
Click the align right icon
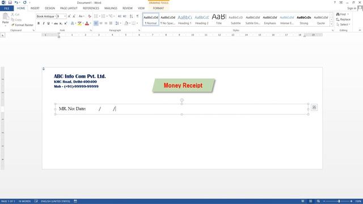106,23
